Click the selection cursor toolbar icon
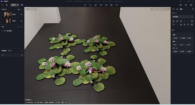This screenshot has height=105, width=195. (117, 5)
